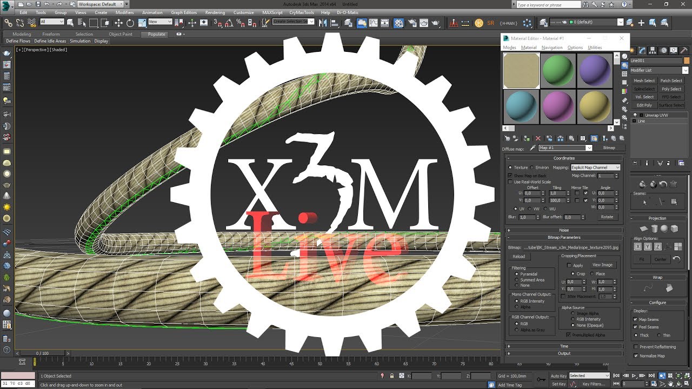
Task: Activate the Select and Rotate tool
Action: [130, 23]
